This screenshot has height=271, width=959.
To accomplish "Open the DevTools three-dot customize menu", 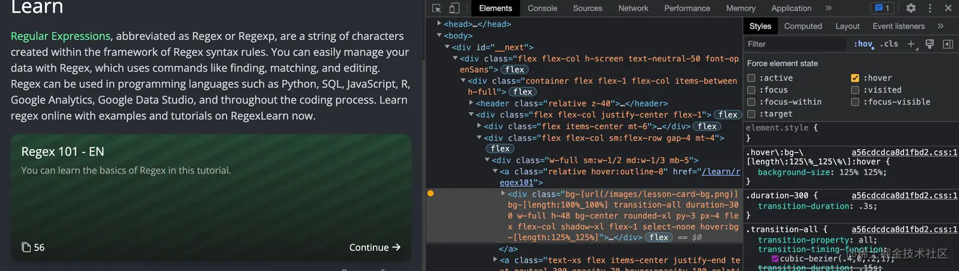I will coord(929,8).
